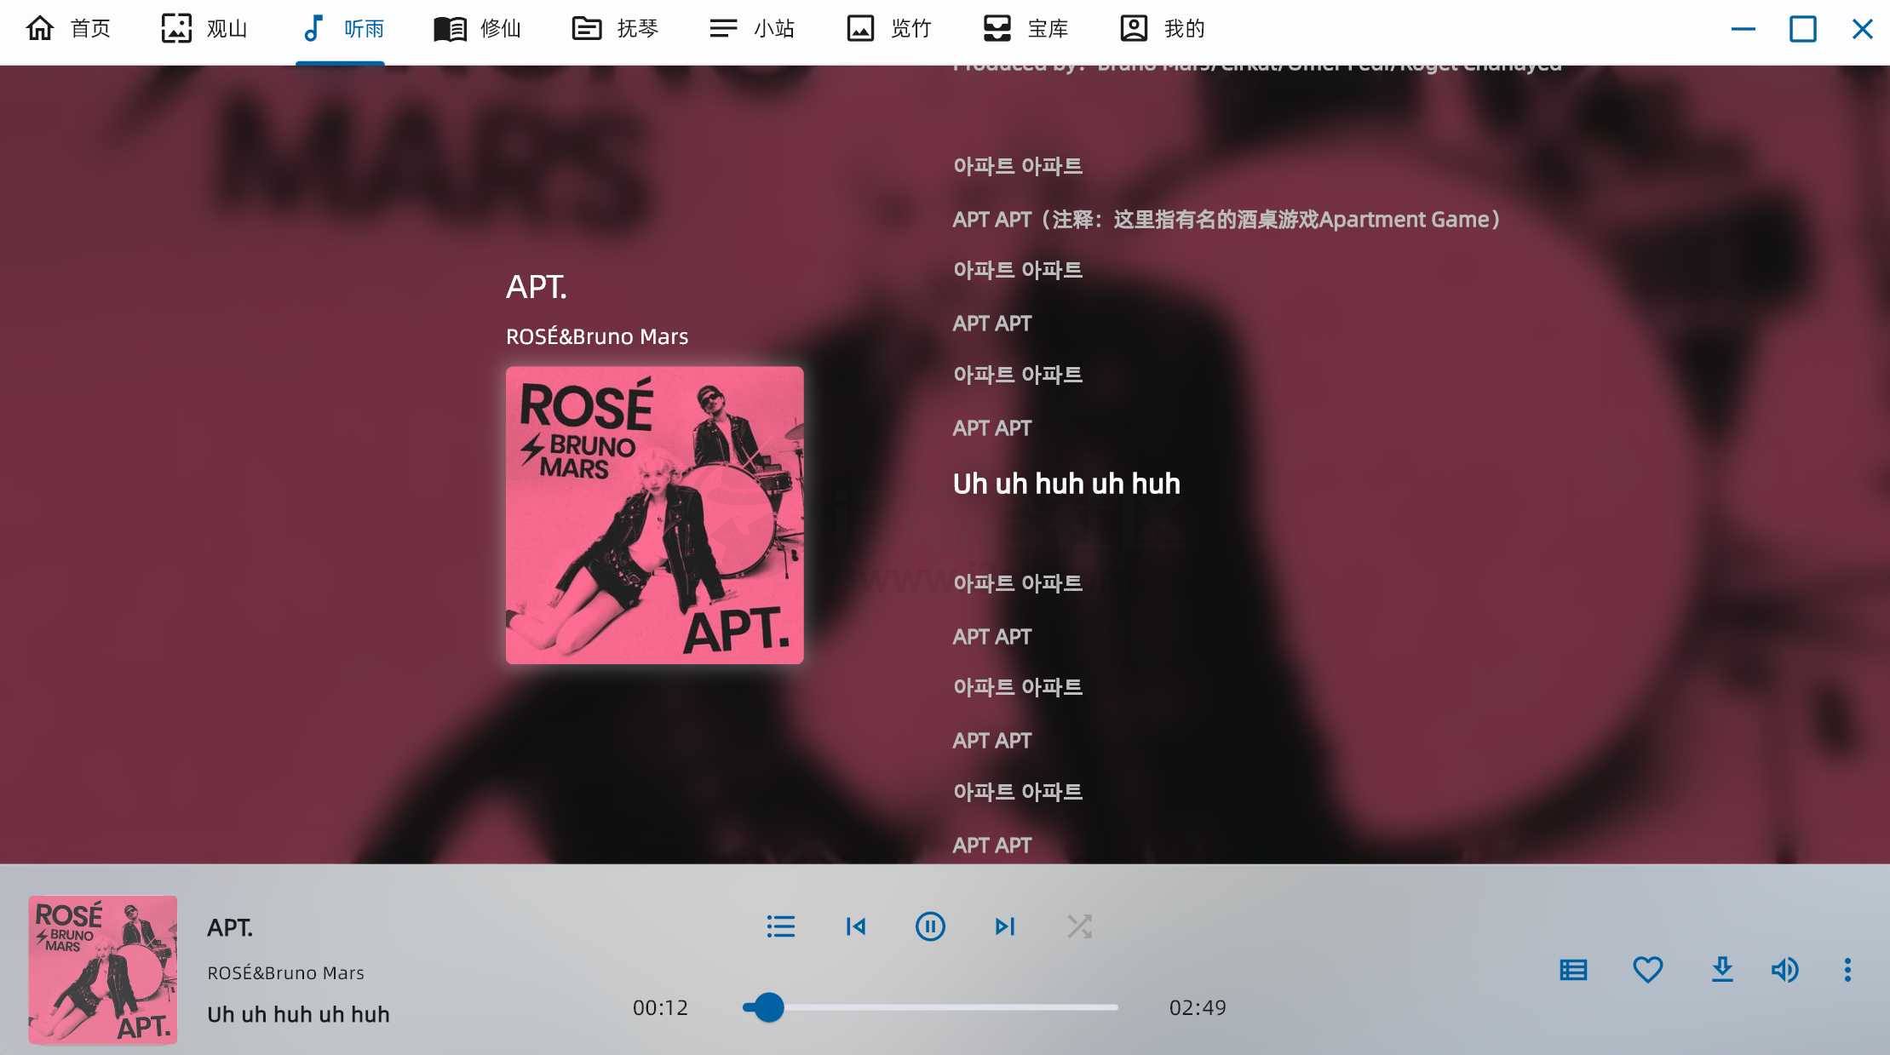Click the small album cover thumbnail

coord(103,970)
